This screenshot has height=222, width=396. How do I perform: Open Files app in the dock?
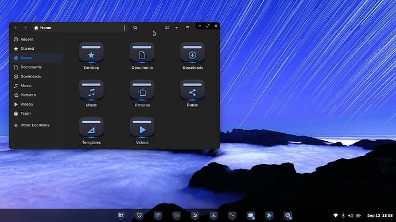pyautogui.click(x=121, y=216)
